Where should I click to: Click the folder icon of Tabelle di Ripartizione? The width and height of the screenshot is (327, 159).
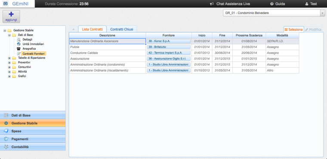point(14,58)
